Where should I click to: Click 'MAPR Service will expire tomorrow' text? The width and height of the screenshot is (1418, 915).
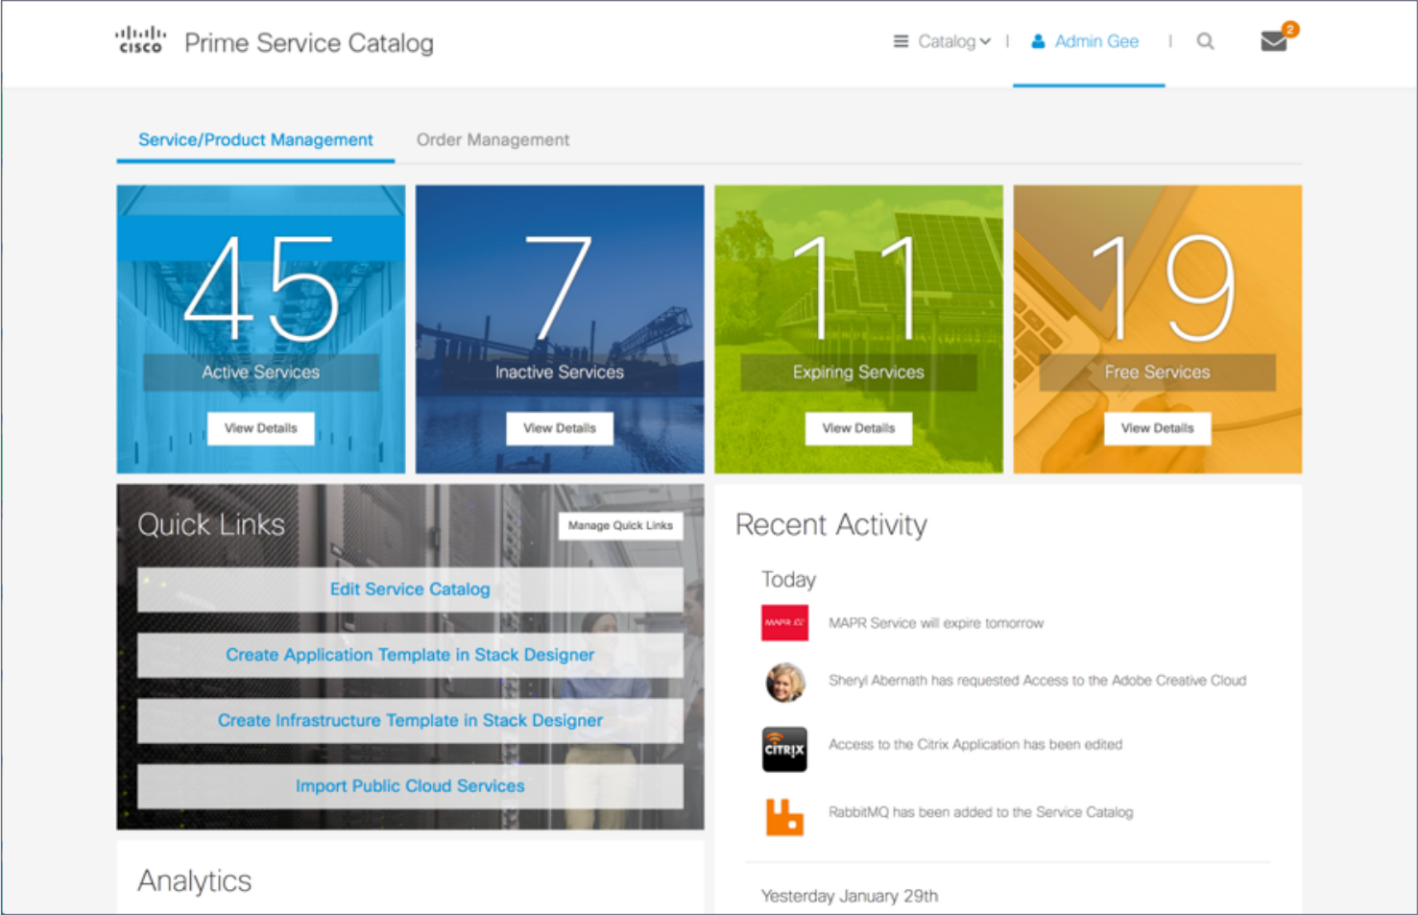click(936, 623)
